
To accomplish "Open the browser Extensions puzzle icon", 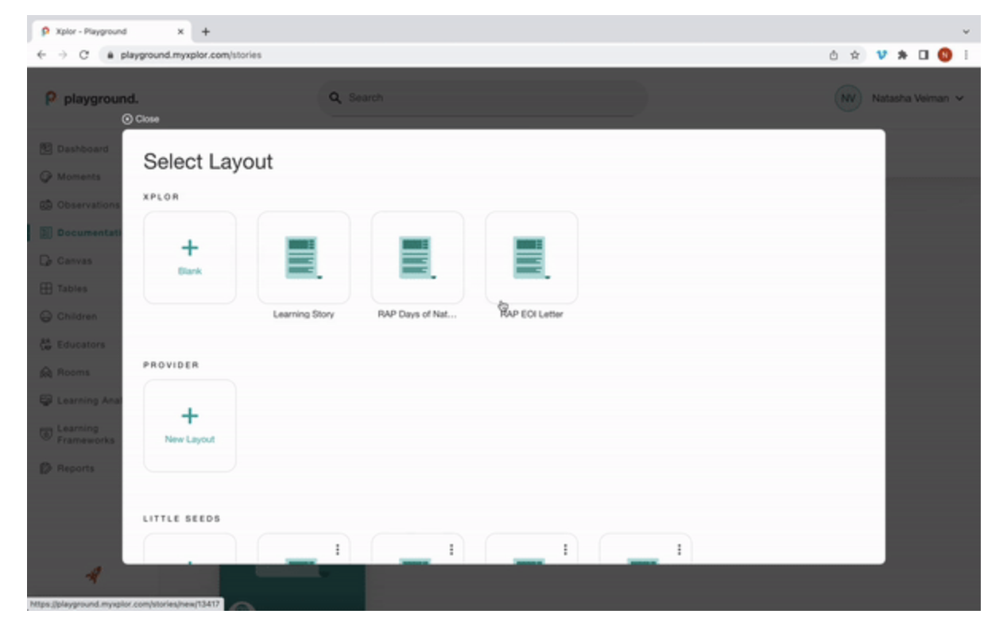I will pos(902,55).
